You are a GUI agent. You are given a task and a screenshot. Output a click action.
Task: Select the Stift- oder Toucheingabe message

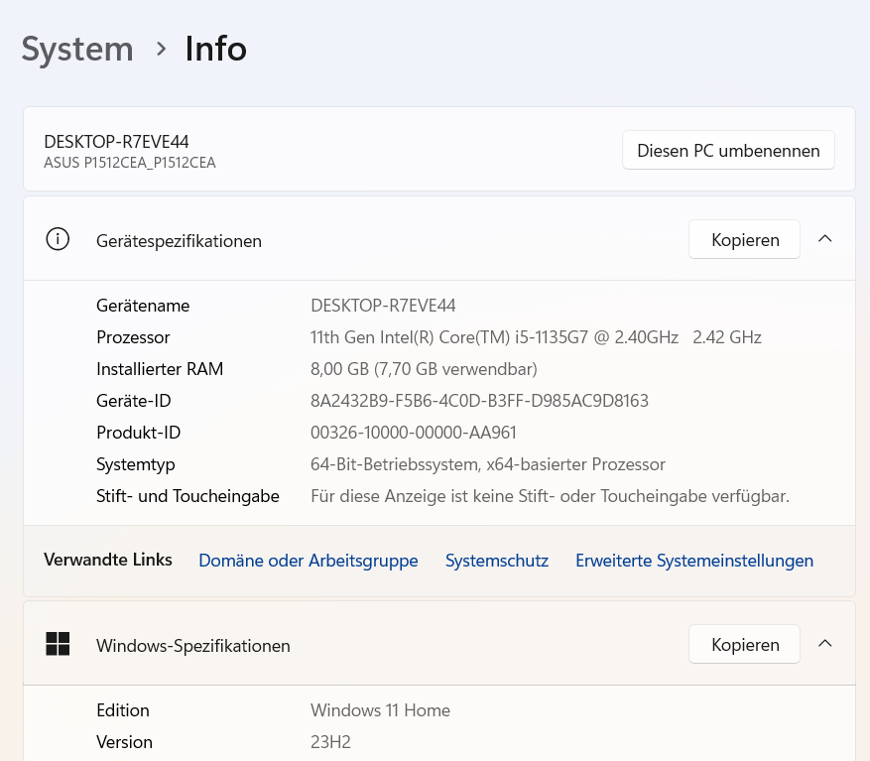pos(550,496)
